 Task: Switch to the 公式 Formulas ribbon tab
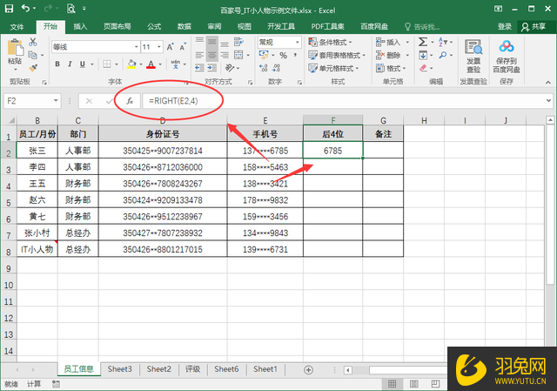[x=154, y=27]
